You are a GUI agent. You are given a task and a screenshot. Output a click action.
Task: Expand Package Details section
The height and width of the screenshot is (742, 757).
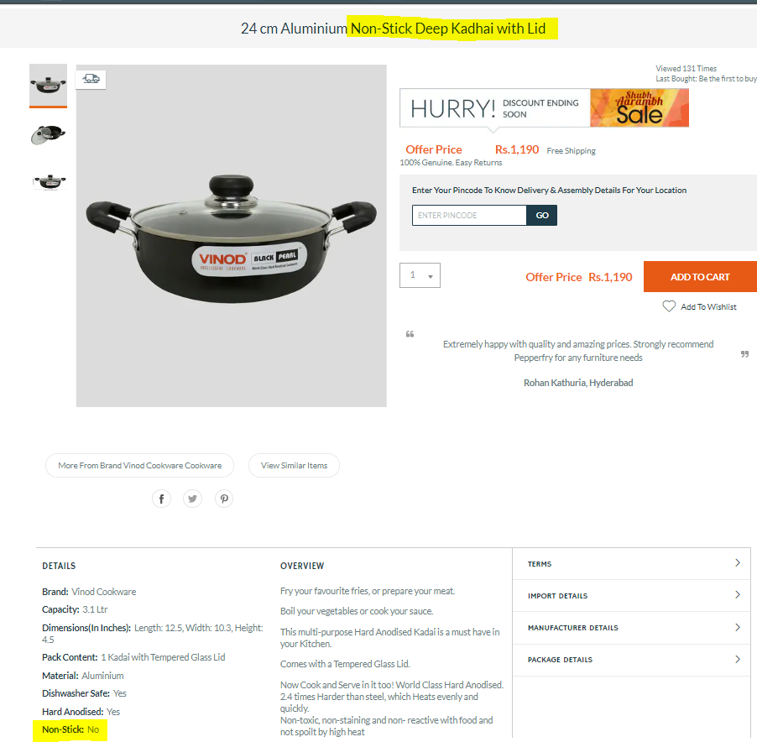tap(631, 660)
